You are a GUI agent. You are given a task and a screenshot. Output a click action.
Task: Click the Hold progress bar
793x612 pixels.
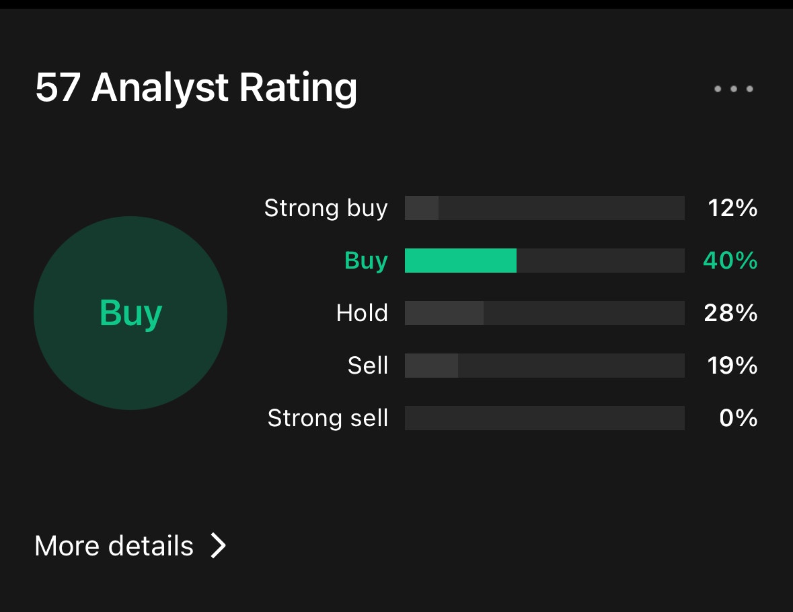tap(544, 313)
